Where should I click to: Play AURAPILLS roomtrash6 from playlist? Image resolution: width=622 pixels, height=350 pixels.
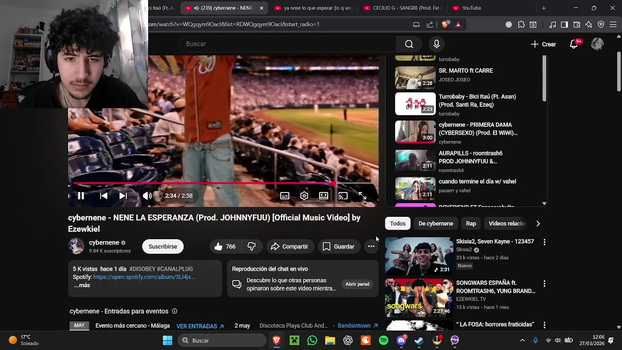click(x=466, y=161)
